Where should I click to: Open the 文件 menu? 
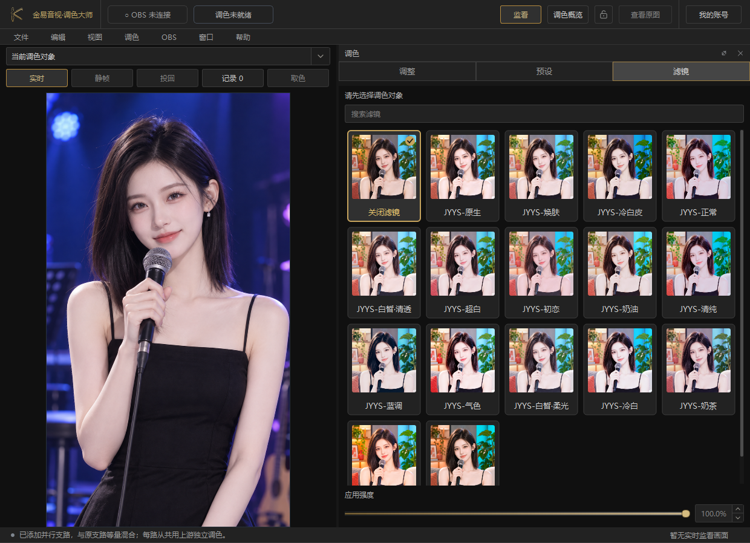click(21, 37)
